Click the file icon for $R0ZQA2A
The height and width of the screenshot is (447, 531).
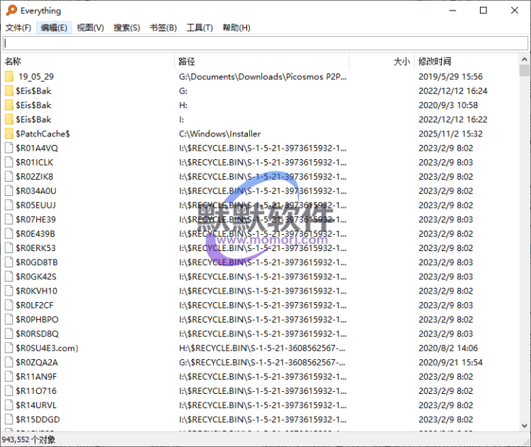pyautogui.click(x=9, y=362)
